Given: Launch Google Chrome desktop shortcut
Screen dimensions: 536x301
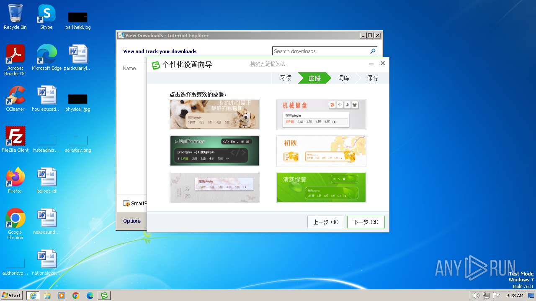Looking at the screenshot, I should pos(15,224).
